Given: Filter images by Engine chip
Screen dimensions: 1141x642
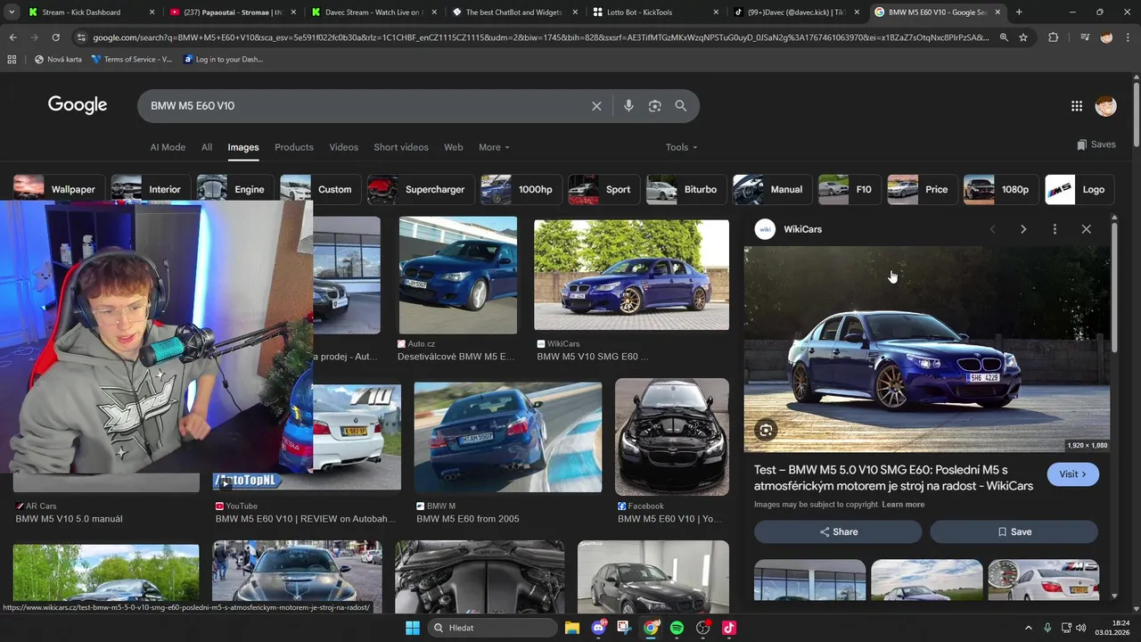Looking at the screenshot, I should click(x=234, y=189).
